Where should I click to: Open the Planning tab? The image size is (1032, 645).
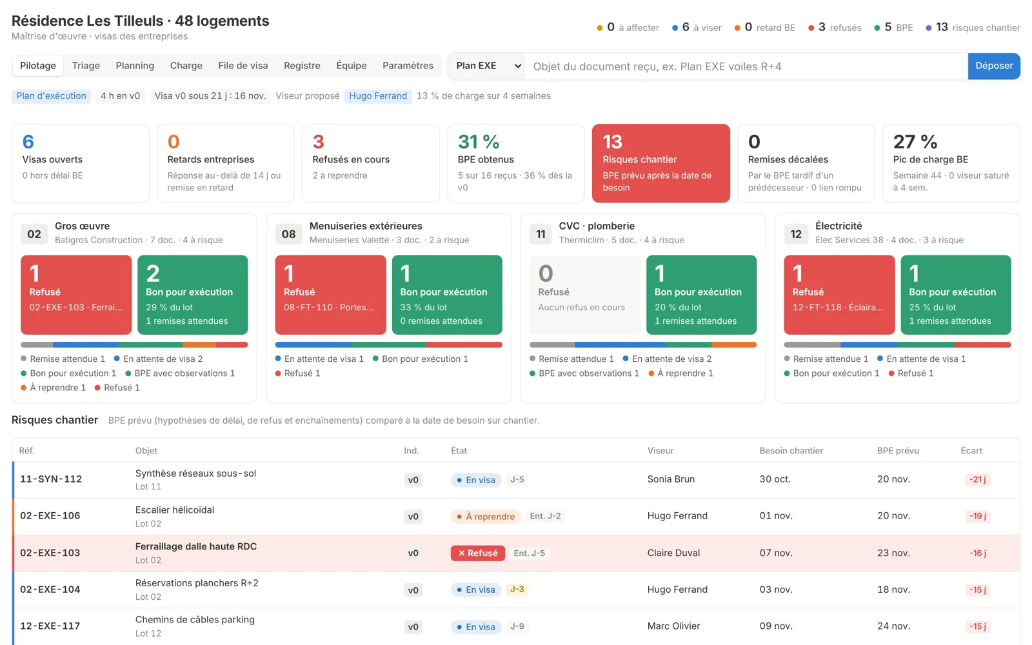135,66
